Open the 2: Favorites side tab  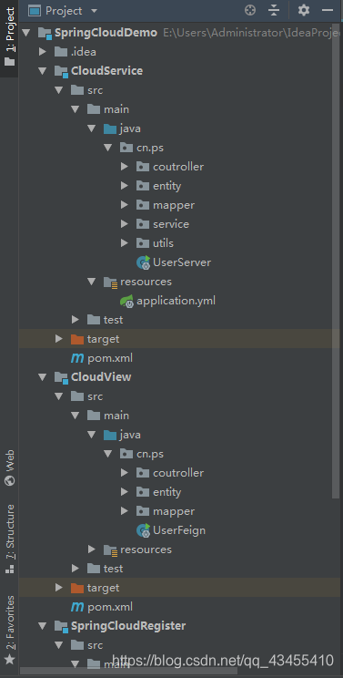click(x=9, y=630)
